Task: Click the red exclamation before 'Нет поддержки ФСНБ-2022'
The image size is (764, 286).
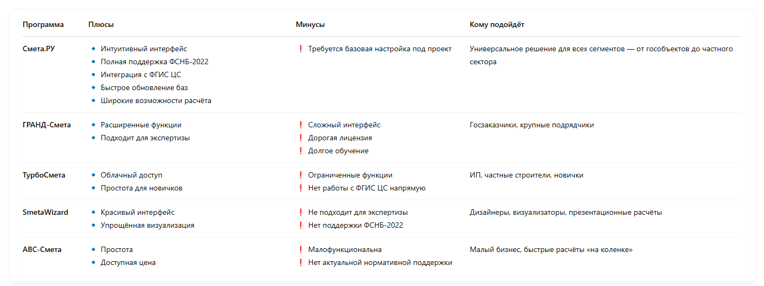Action: point(300,225)
